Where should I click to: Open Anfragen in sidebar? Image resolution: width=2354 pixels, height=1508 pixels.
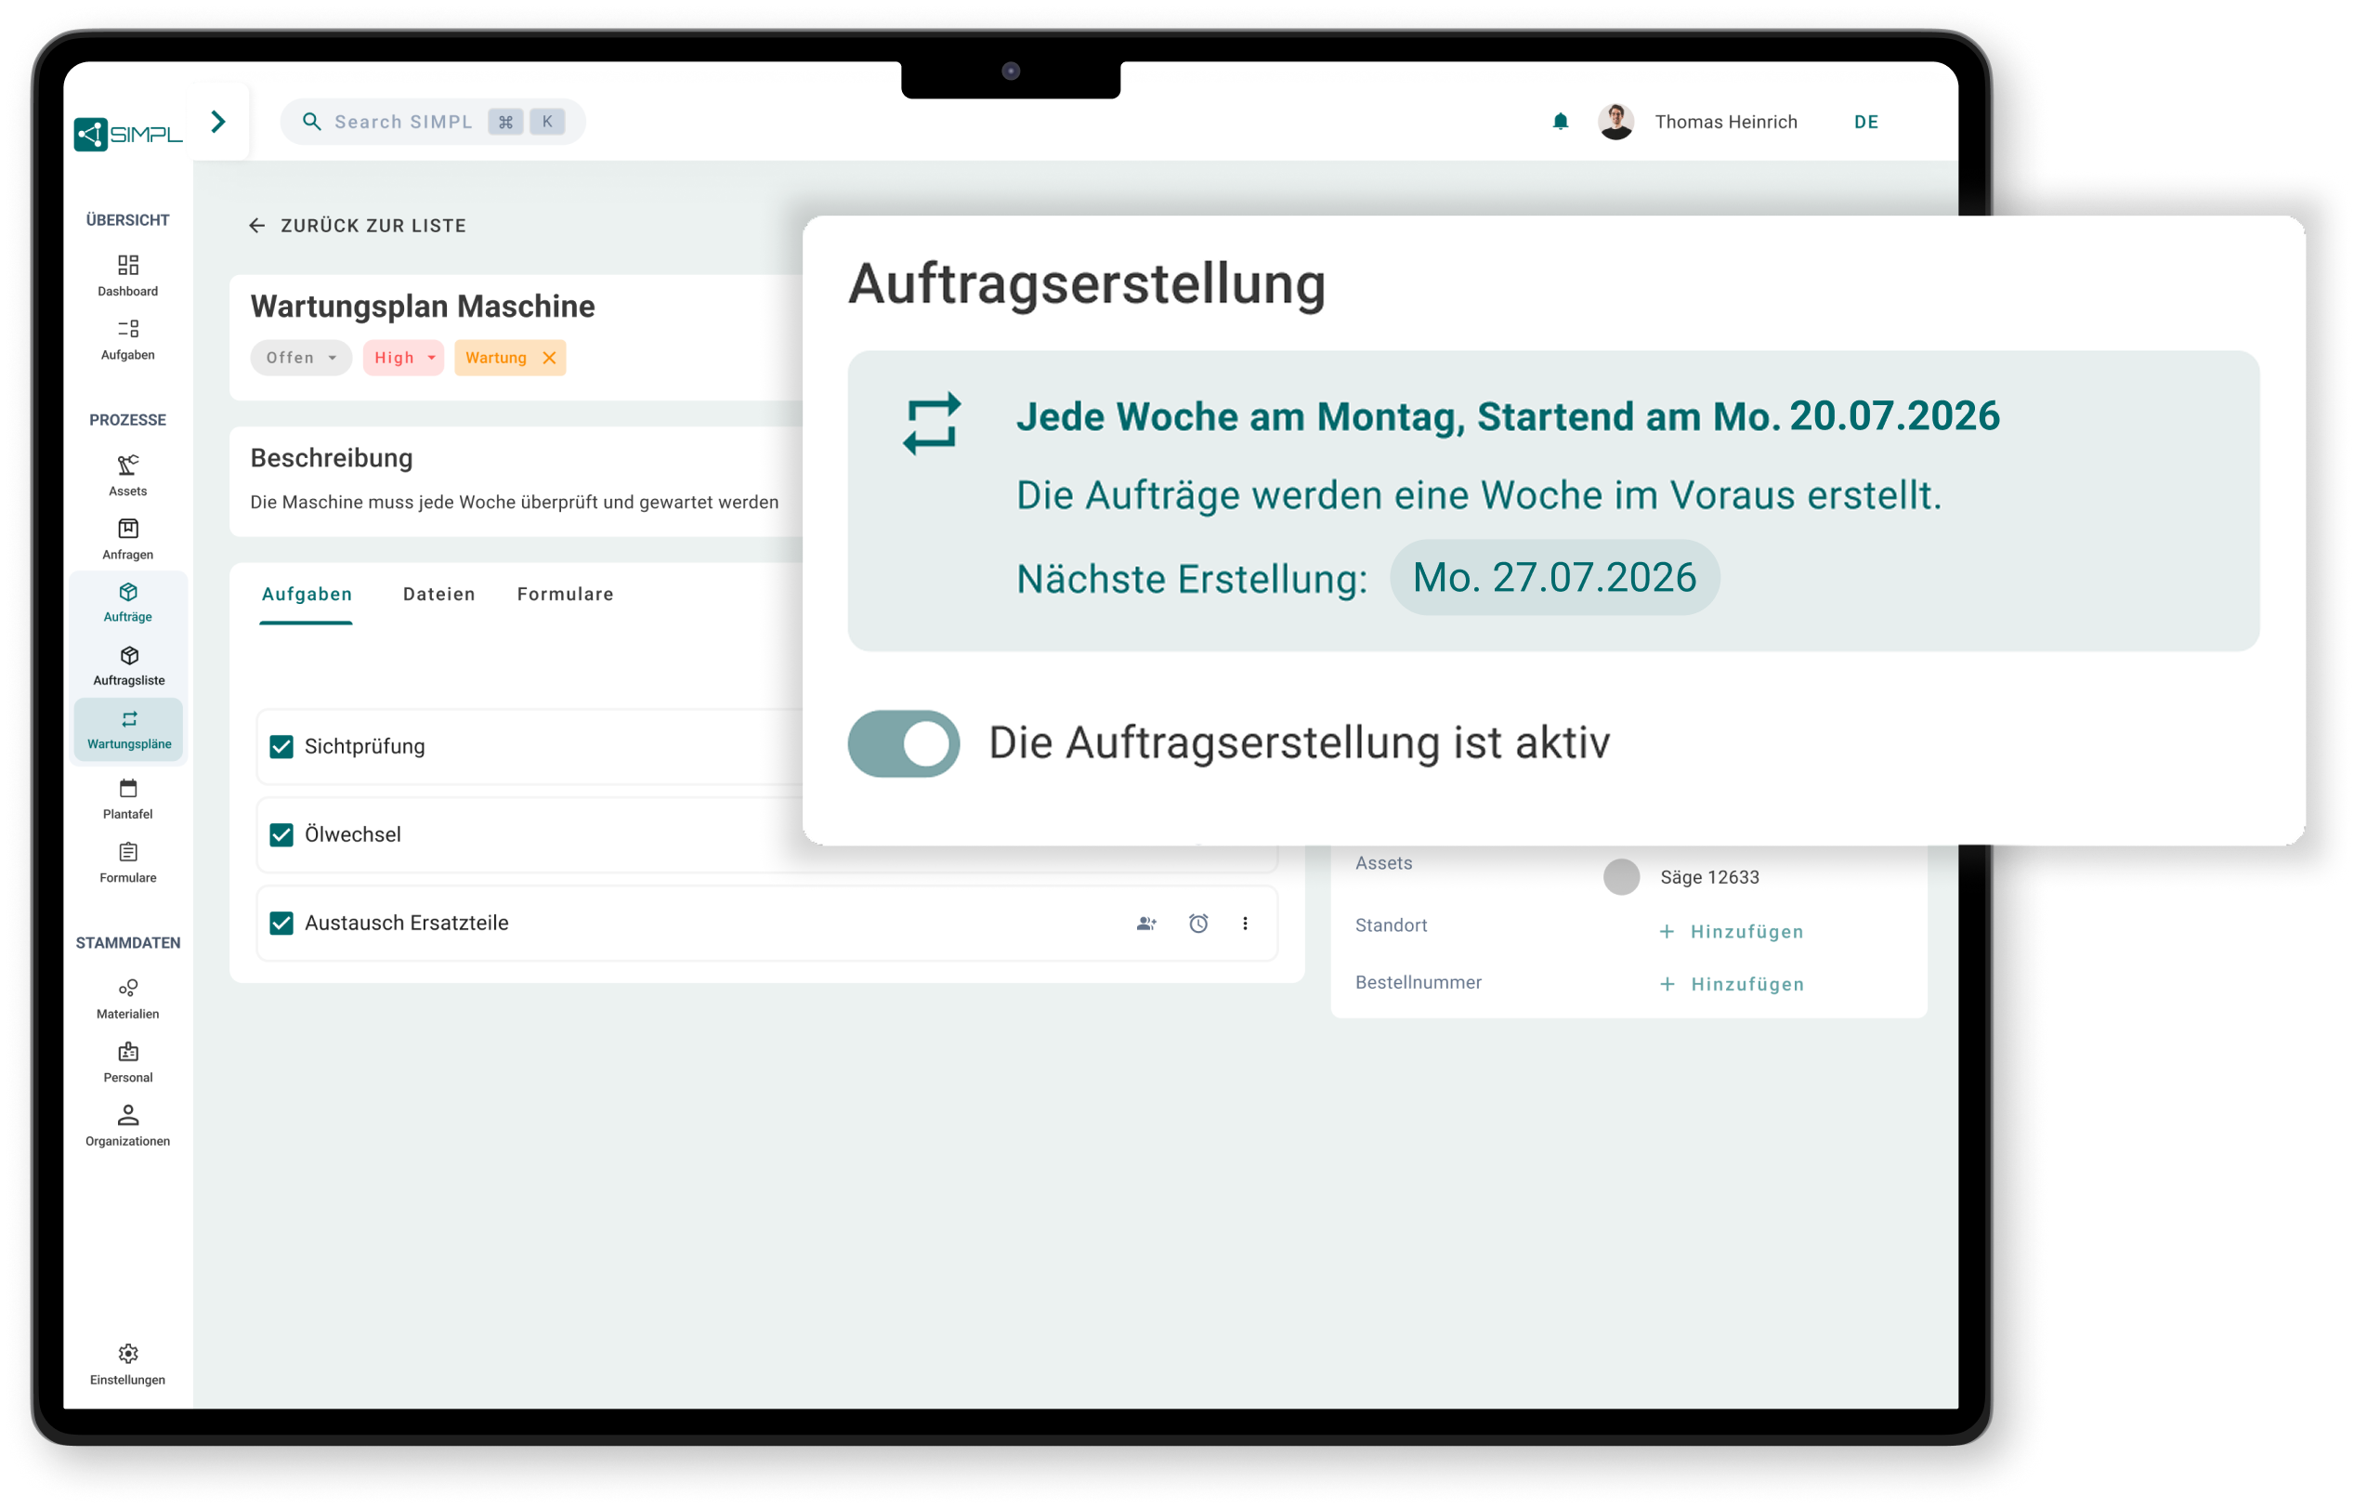coord(127,540)
